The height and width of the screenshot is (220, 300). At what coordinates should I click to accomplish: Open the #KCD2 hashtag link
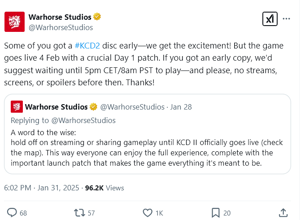point(87,46)
